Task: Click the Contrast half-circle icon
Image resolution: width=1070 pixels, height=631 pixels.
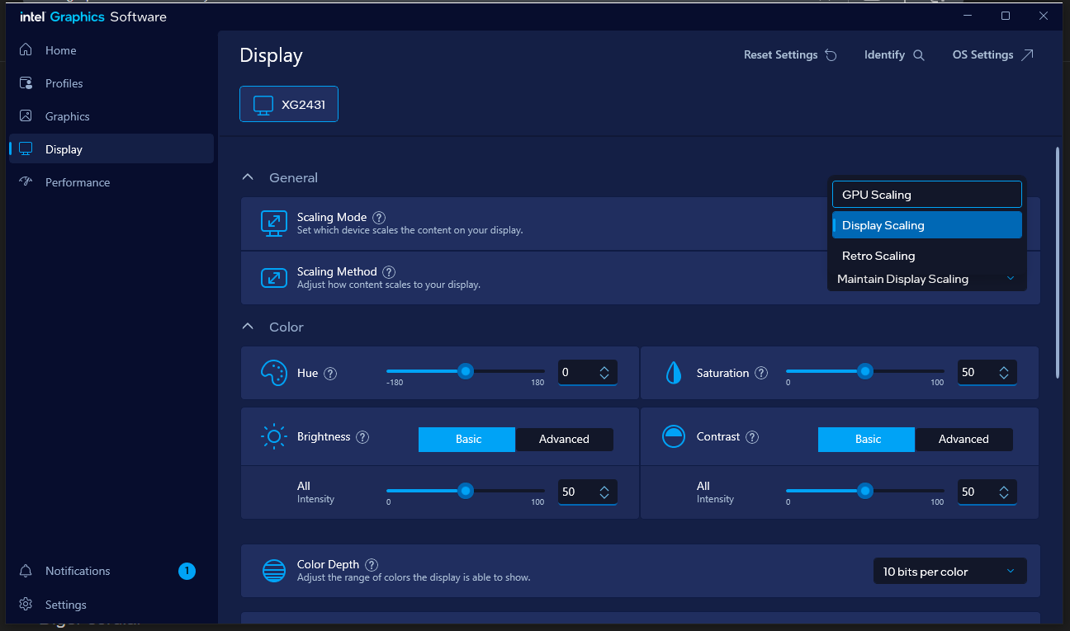Action: click(675, 436)
